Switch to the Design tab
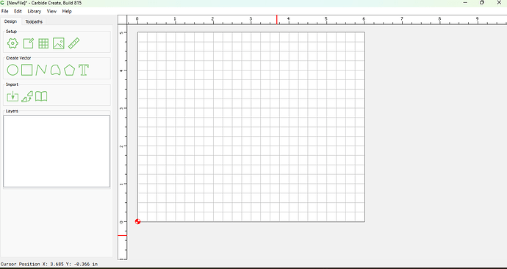The image size is (507, 269). (x=11, y=21)
